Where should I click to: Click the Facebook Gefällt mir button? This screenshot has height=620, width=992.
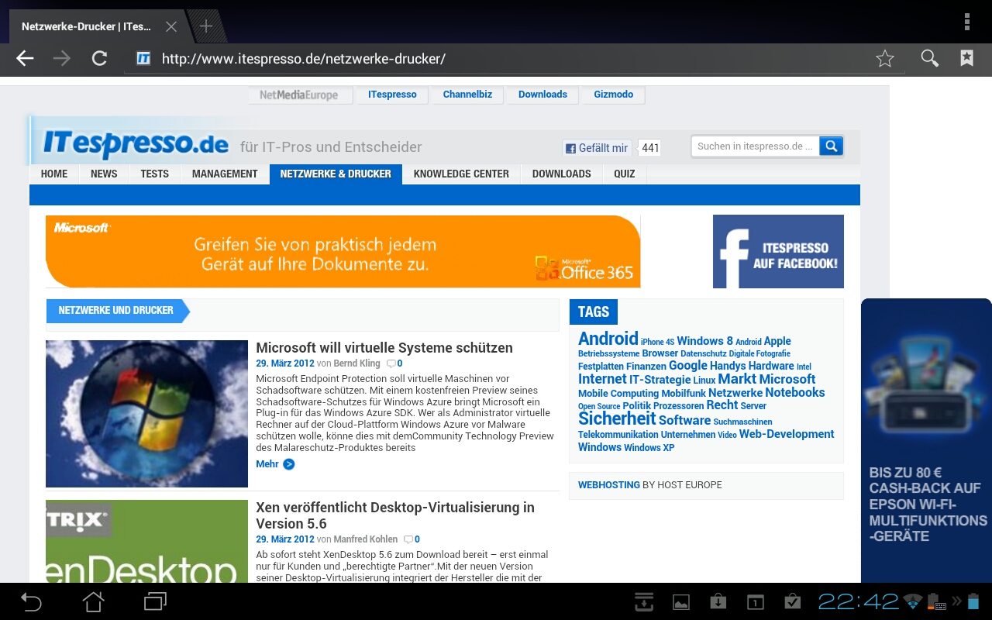(597, 148)
